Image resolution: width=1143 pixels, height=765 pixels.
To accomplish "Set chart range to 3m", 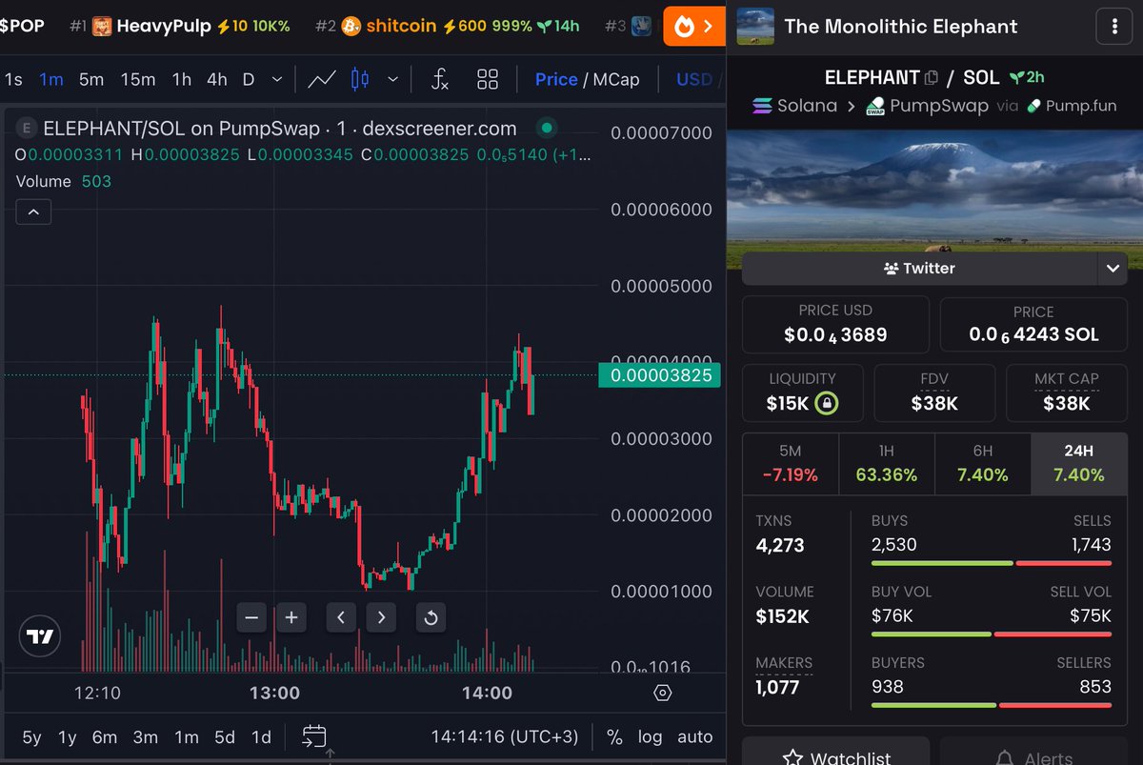I will 146,736.
